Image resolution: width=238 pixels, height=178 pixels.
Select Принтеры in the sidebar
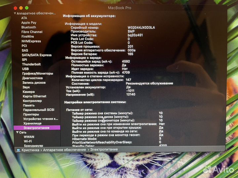pyautogui.click(x=31, y=114)
